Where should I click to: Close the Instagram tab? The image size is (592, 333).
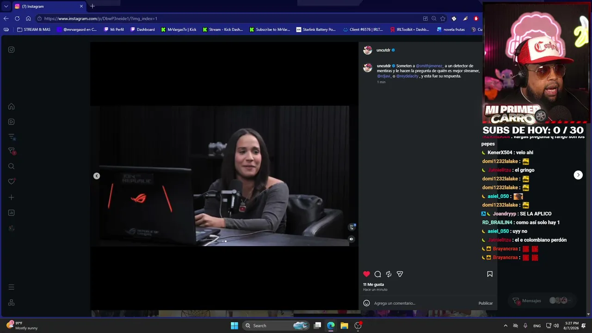81,6
